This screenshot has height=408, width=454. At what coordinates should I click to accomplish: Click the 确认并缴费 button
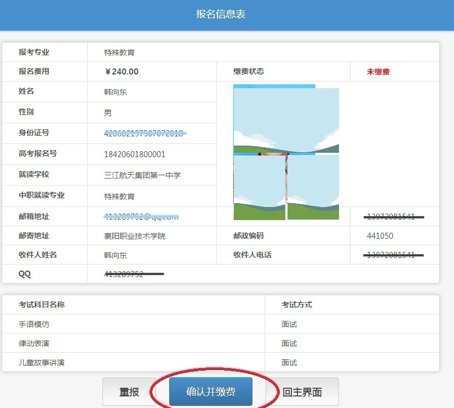210,392
